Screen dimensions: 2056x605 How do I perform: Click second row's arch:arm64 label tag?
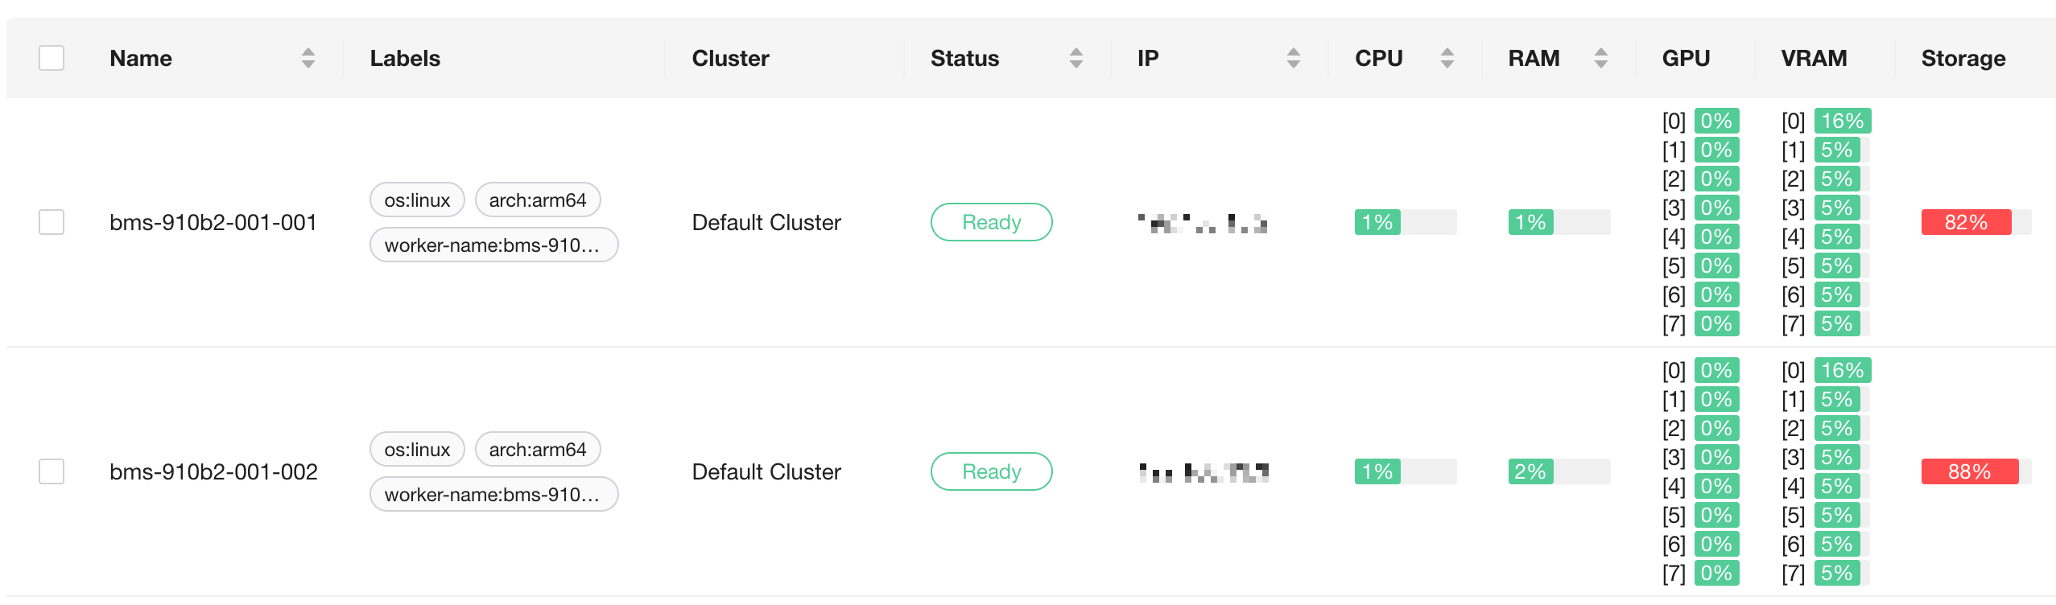(538, 449)
